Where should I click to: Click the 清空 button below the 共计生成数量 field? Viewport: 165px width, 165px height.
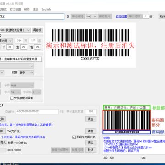coord(91,119)
